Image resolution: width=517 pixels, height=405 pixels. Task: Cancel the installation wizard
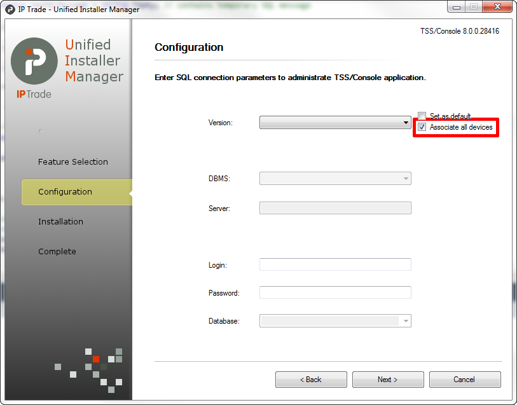click(x=465, y=380)
